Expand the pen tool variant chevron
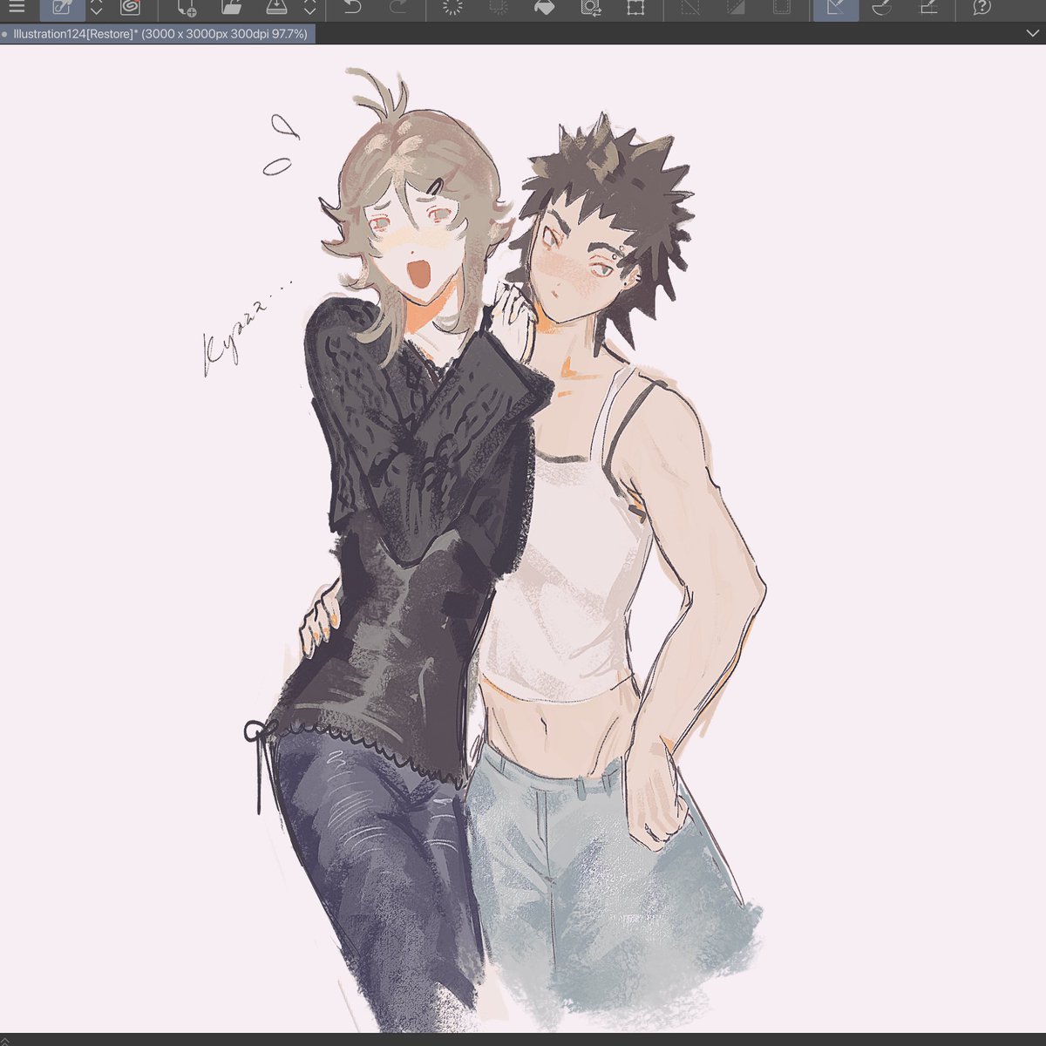The image size is (1046, 1046). click(96, 10)
